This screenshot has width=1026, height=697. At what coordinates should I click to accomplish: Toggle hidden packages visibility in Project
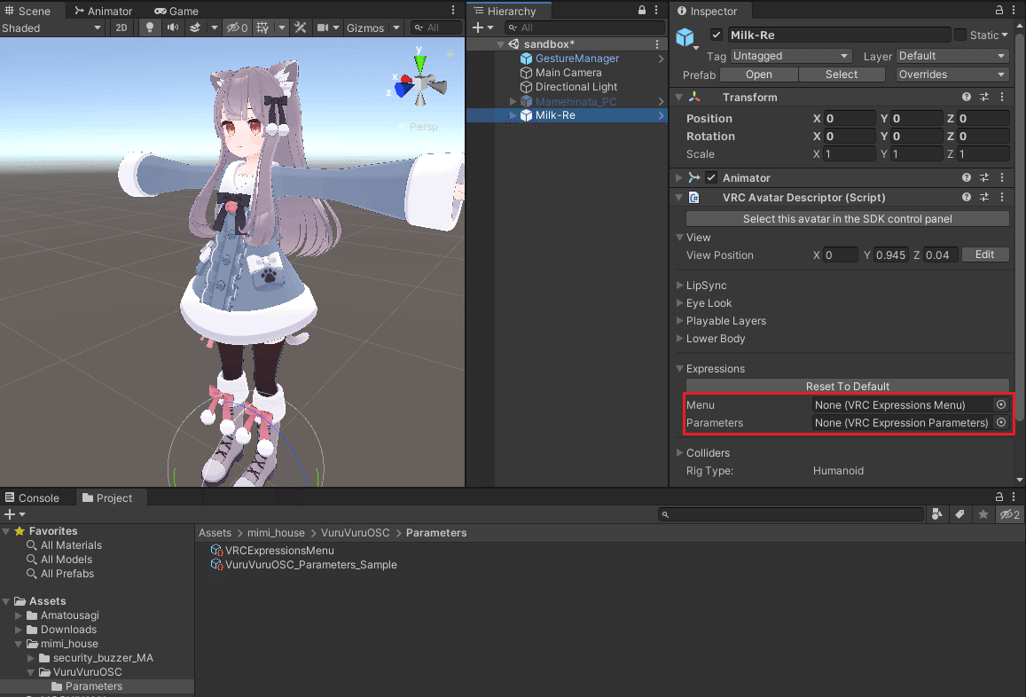coord(1009,514)
